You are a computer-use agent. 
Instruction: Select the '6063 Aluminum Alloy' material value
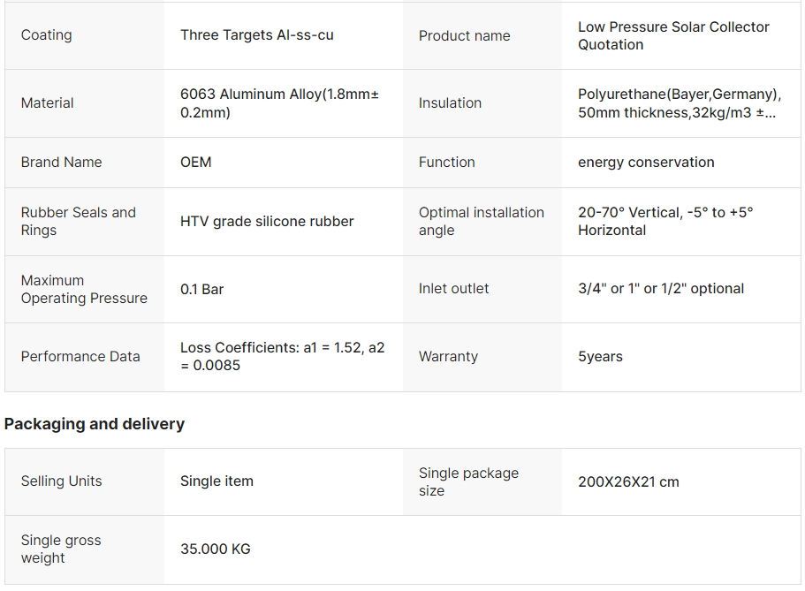coord(279,103)
